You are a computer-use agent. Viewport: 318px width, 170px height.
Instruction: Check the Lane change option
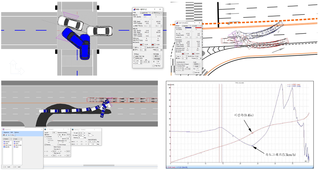(x=58, y=144)
